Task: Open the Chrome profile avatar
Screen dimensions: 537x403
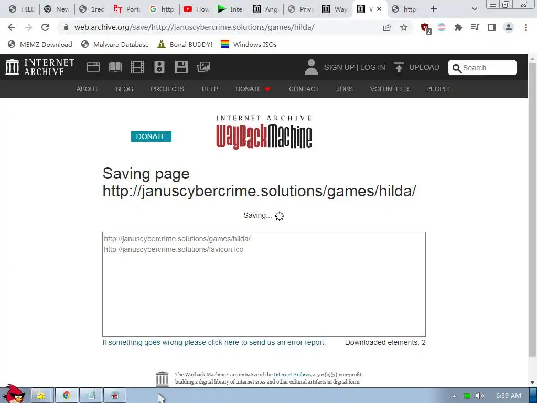Action: (x=509, y=27)
